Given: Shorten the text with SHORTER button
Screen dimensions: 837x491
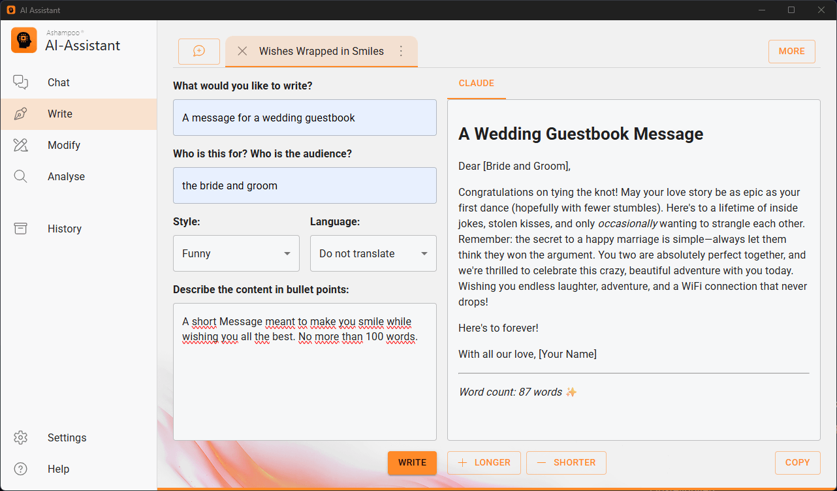Looking at the screenshot, I should coord(566,463).
